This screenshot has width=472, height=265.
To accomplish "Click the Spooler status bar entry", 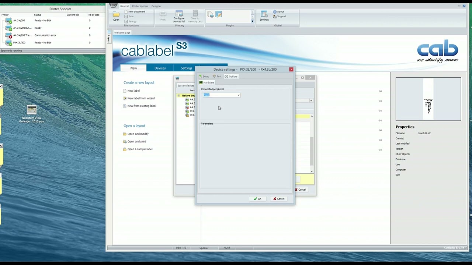I will tap(204, 248).
